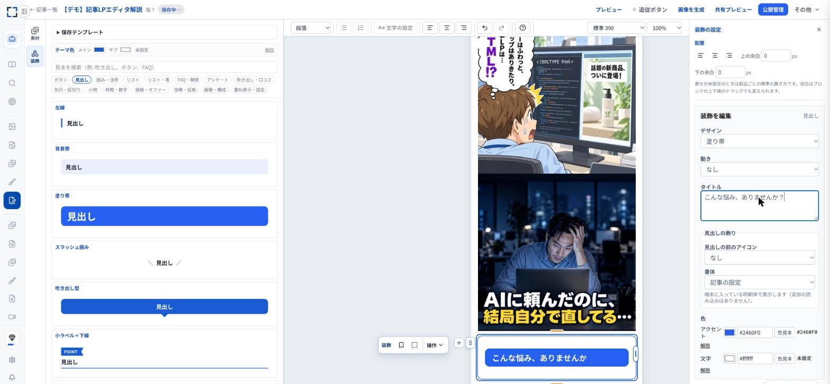Center text in the editor toolbar
Viewport: 830px width, 384px height.
point(447,28)
